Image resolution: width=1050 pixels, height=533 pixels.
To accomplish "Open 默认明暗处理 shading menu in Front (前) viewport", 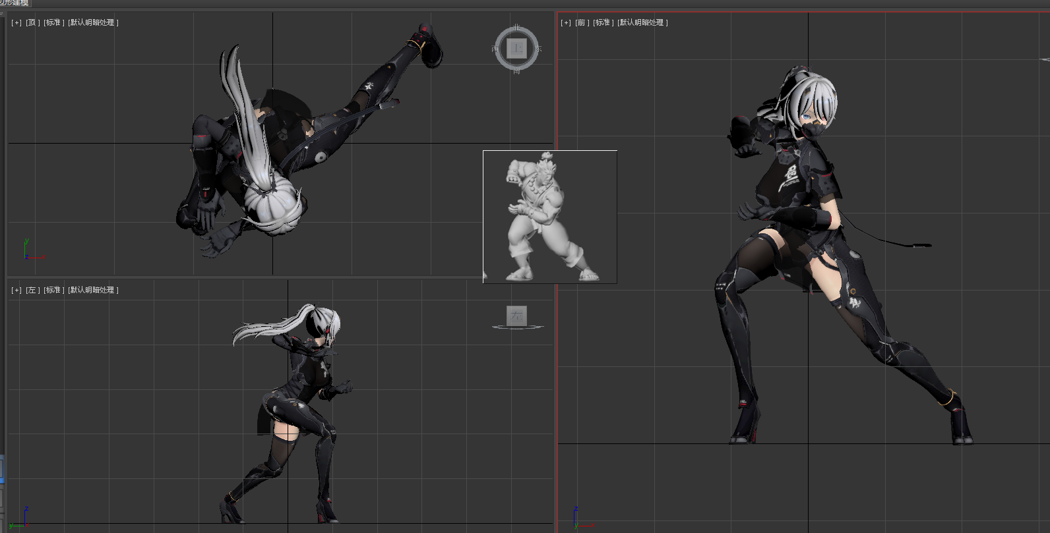I will 642,22.
